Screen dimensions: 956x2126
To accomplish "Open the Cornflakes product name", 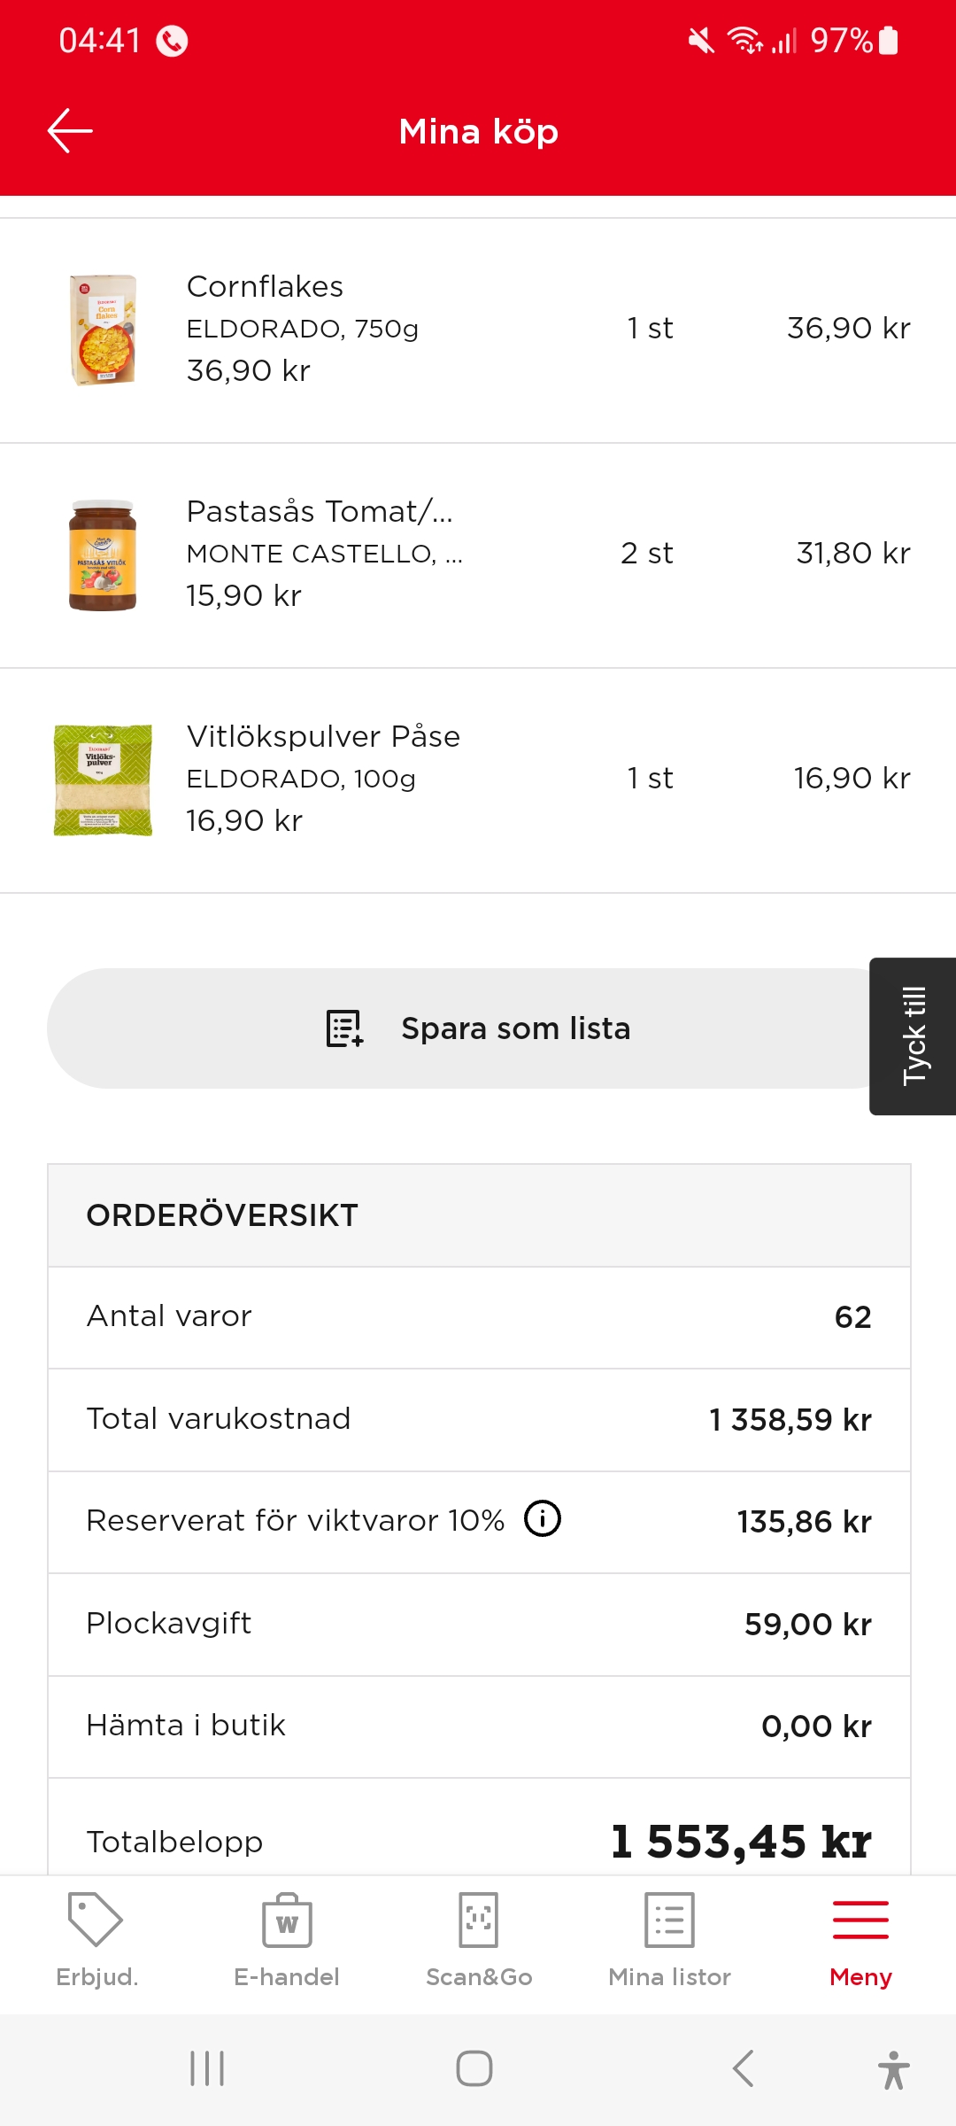I will click(x=265, y=287).
